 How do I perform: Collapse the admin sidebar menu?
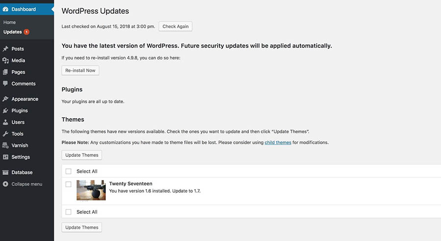pos(23,184)
